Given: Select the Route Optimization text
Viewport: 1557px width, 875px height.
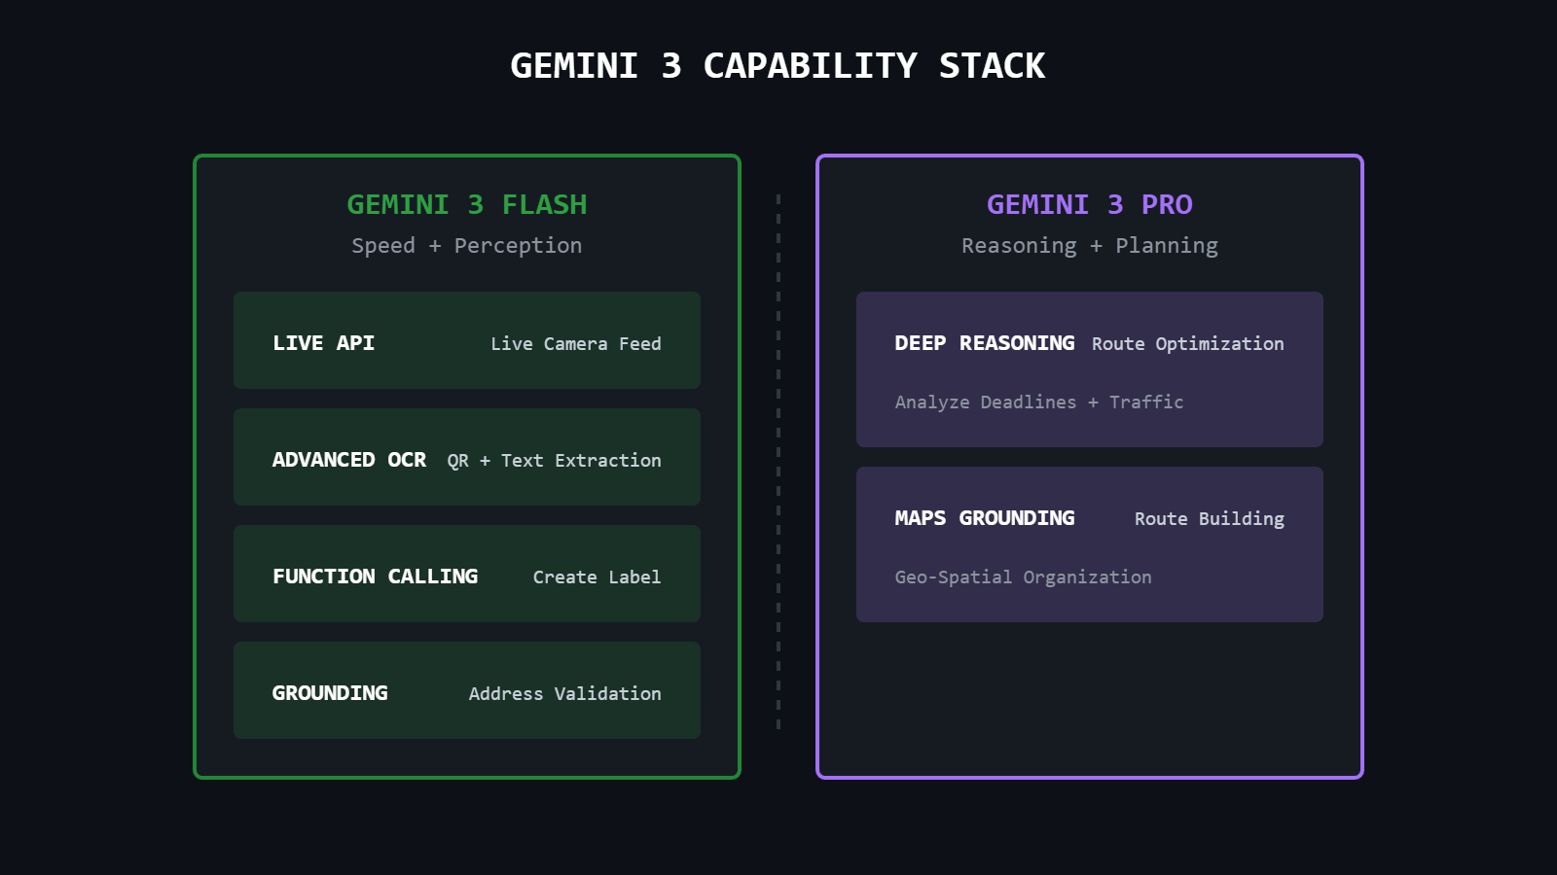Looking at the screenshot, I should point(1188,344).
